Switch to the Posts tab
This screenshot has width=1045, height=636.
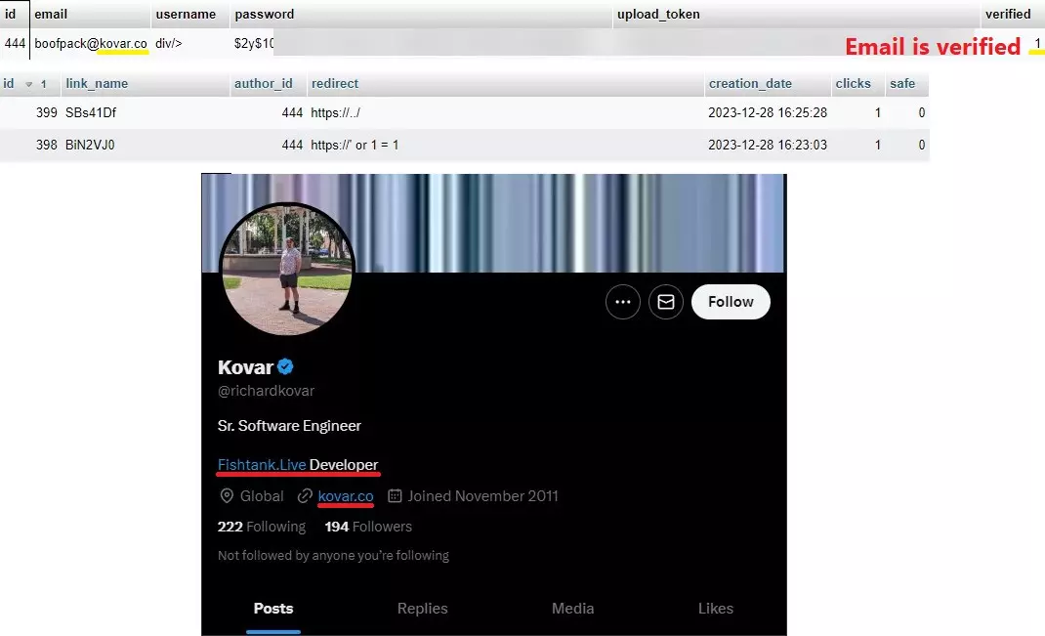tap(273, 608)
